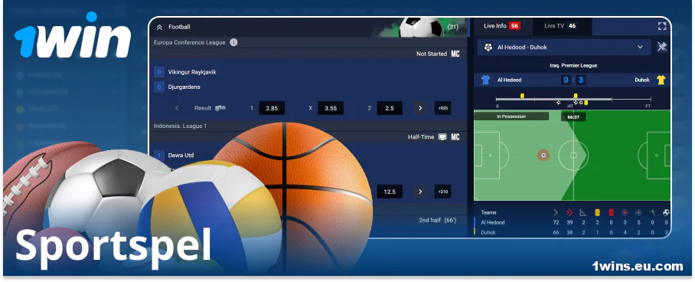Select draw odds 3.55

tap(331, 108)
